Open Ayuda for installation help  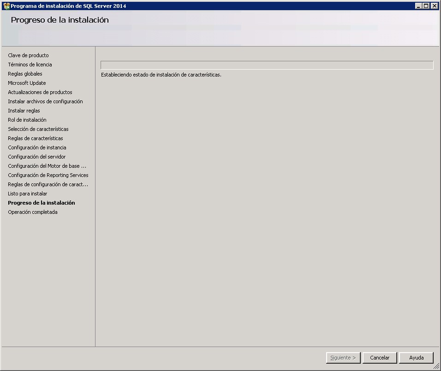pyautogui.click(x=416, y=358)
